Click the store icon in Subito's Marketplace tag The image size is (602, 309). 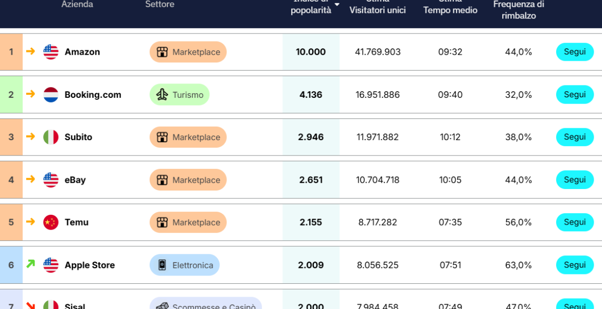click(x=163, y=137)
